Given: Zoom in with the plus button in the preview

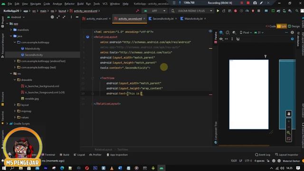Looking at the screenshot, I should 288,121.
